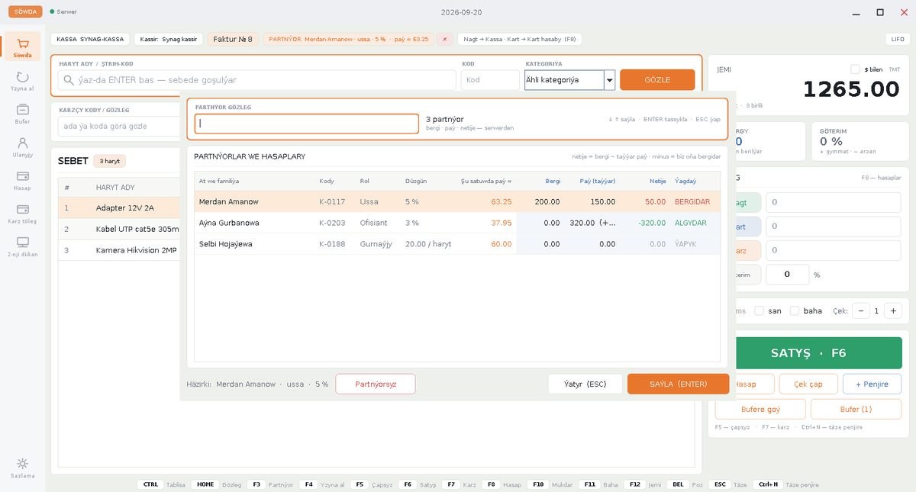Select partner row Aýna Gurbanowa
Image resolution: width=916 pixels, height=492 pixels.
coord(457,223)
